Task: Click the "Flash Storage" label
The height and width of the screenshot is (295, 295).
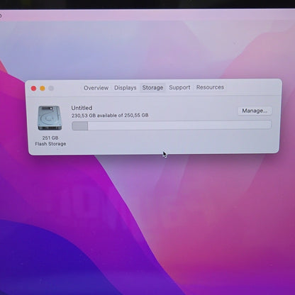Action: coord(50,144)
